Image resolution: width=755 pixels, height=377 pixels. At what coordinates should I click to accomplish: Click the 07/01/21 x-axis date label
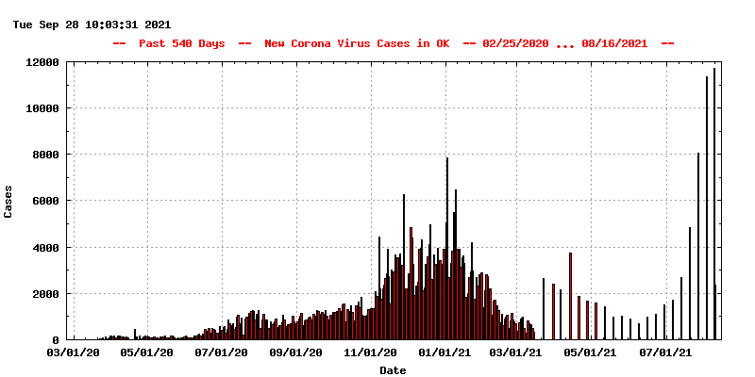tap(665, 352)
